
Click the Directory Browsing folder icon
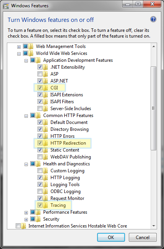pyautogui.click(x=45, y=129)
